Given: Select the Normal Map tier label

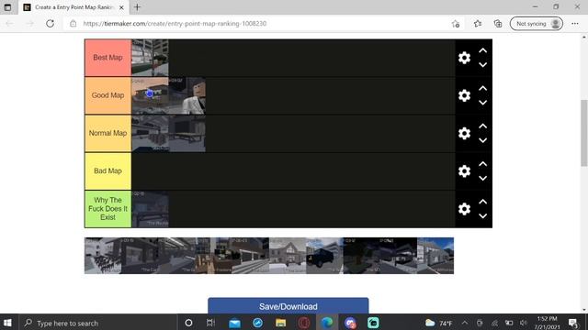Looking at the screenshot, I should (108, 133).
